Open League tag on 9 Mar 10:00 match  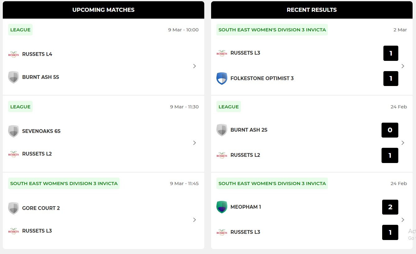(x=20, y=30)
